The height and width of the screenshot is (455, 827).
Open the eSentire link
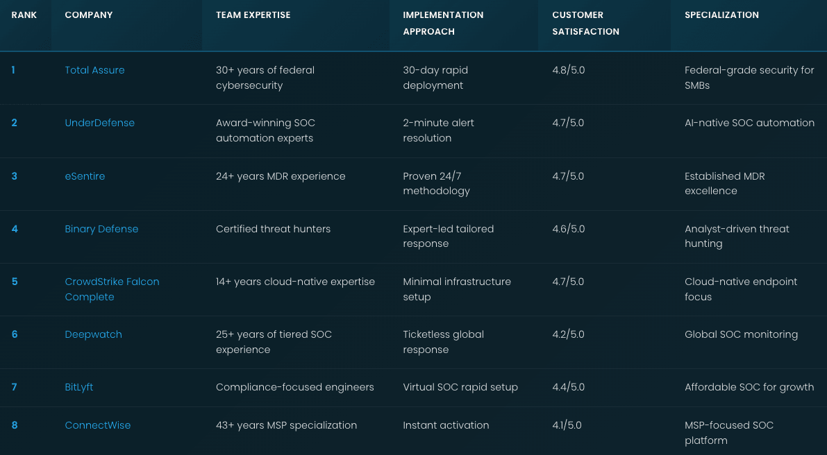coord(85,176)
